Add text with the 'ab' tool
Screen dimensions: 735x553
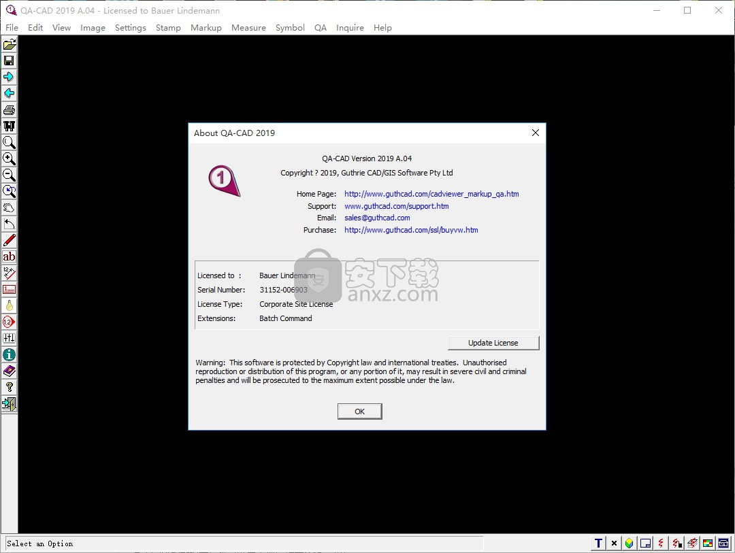(x=10, y=257)
